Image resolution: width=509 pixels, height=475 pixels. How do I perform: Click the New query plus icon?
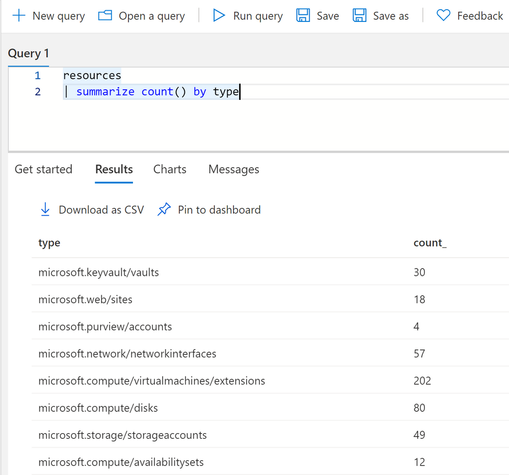pyautogui.click(x=19, y=16)
